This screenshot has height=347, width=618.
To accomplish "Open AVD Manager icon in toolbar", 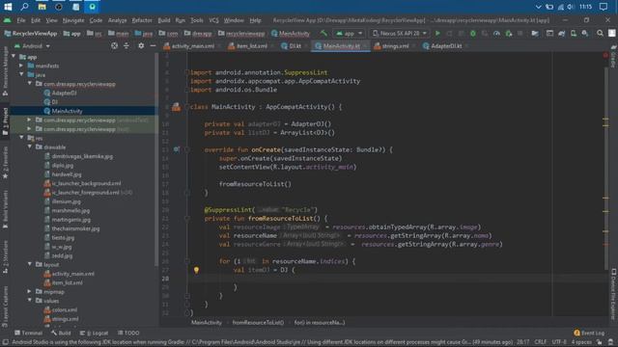I will coord(574,34).
